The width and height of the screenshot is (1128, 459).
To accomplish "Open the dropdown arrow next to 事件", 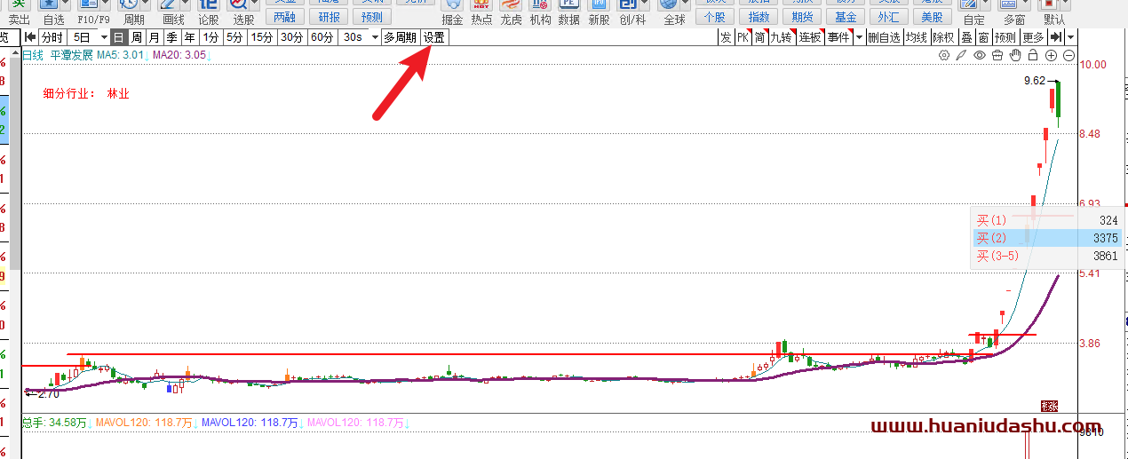I will (x=859, y=37).
